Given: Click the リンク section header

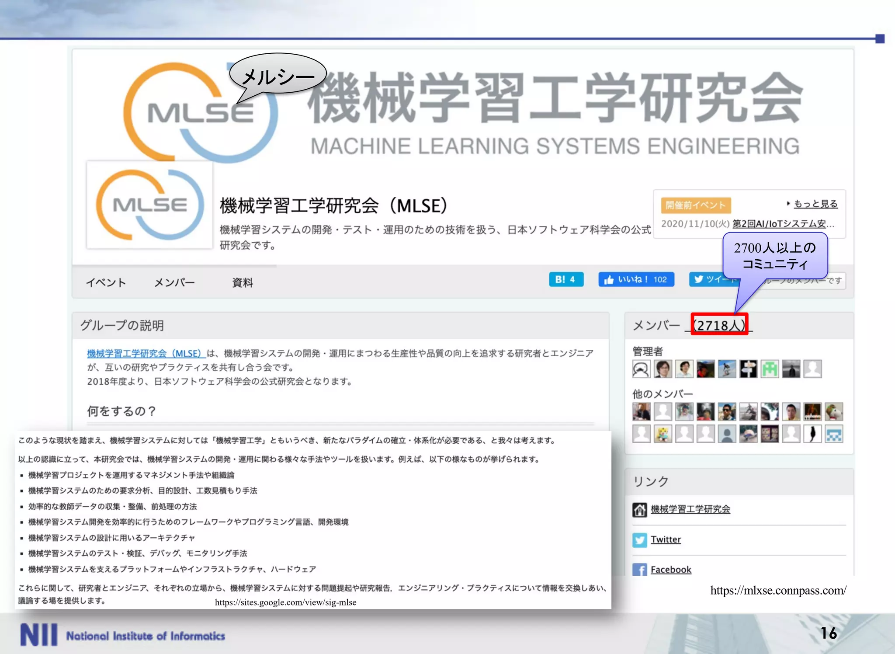Looking at the screenshot, I should point(651,481).
